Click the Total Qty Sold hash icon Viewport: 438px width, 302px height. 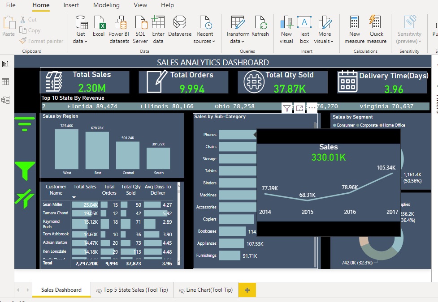point(254,82)
